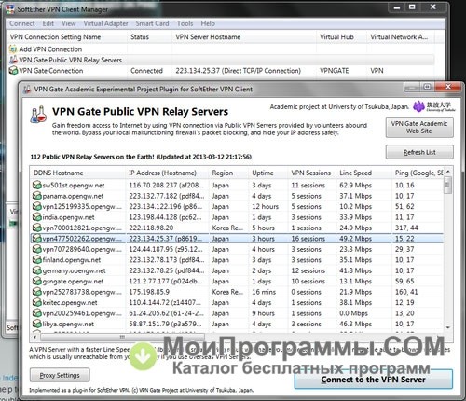
Task: Open the Virtual Adapter menu
Action: 105,23
